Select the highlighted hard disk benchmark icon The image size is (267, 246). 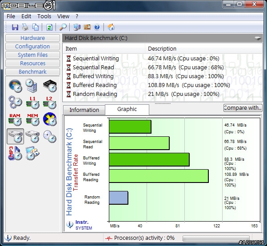coord(15,136)
